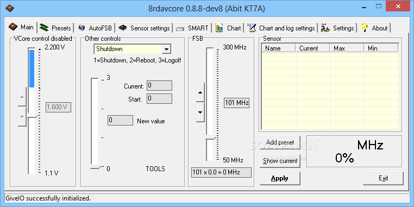Click the TOOLS label
The width and height of the screenshot is (414, 207).
pyautogui.click(x=155, y=169)
